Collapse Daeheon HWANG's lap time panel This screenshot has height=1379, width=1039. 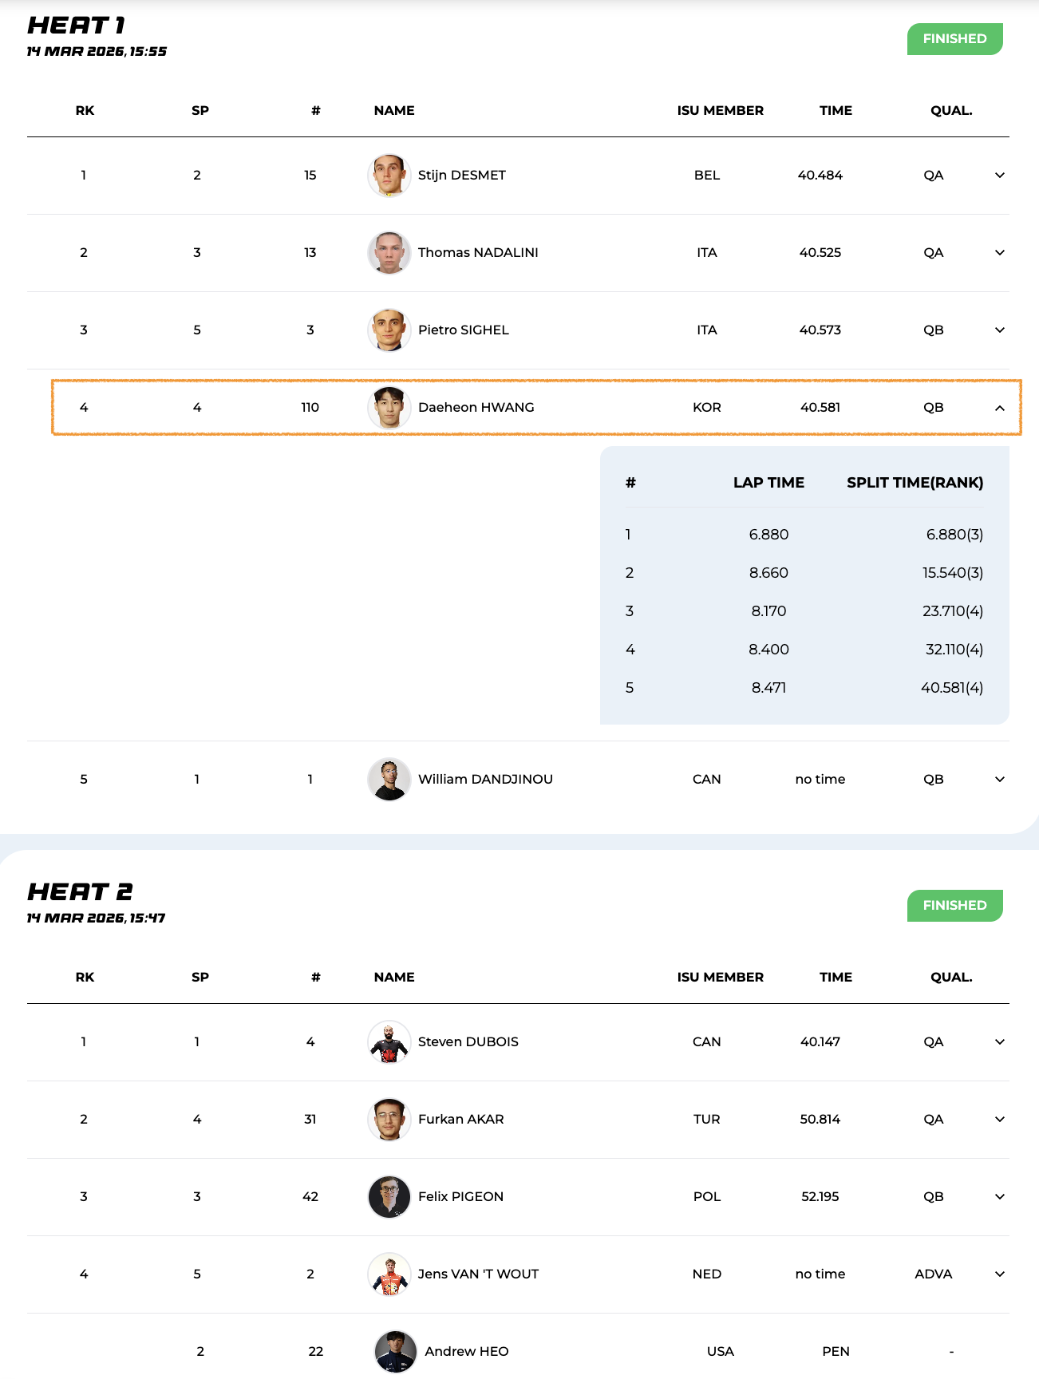click(999, 408)
